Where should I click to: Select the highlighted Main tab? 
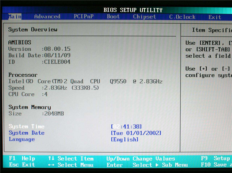pyautogui.click(x=15, y=17)
